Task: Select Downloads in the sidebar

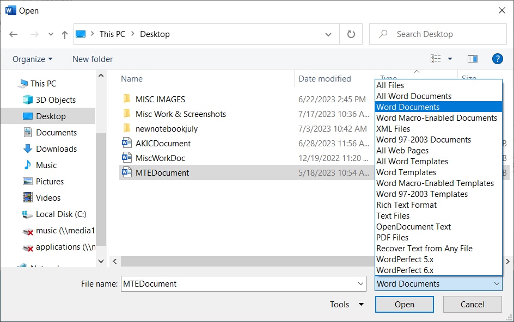Action: [x=50, y=148]
